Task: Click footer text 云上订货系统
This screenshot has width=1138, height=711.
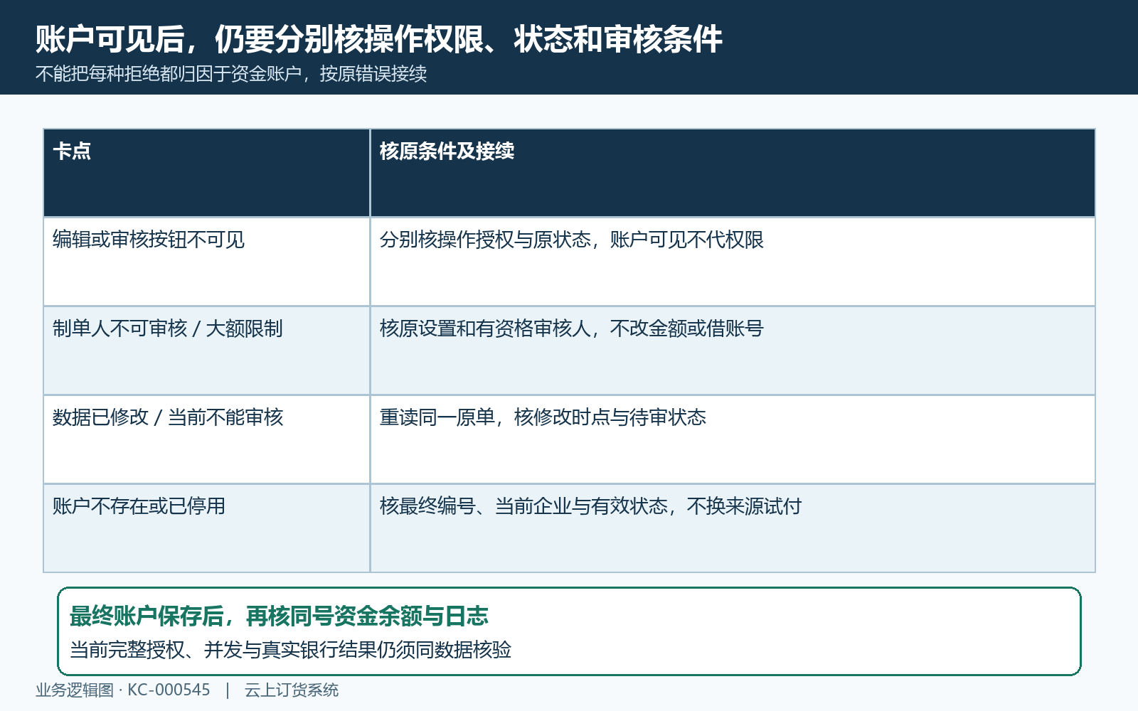Action: [x=292, y=690]
